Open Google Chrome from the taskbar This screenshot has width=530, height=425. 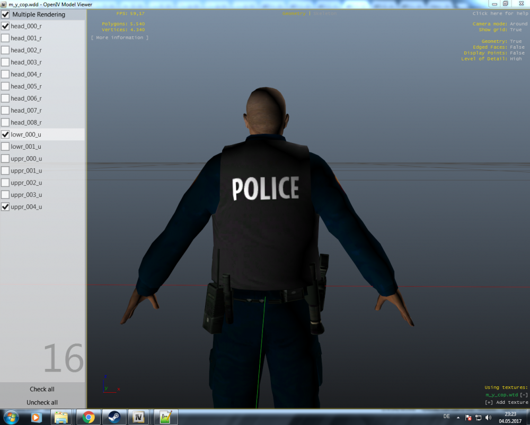click(x=89, y=417)
